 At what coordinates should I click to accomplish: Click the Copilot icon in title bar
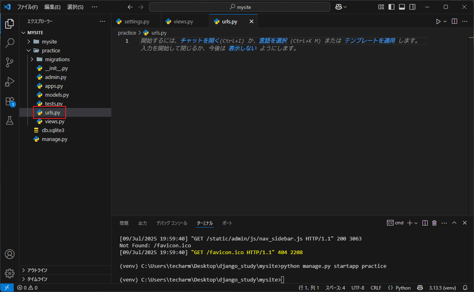(339, 7)
